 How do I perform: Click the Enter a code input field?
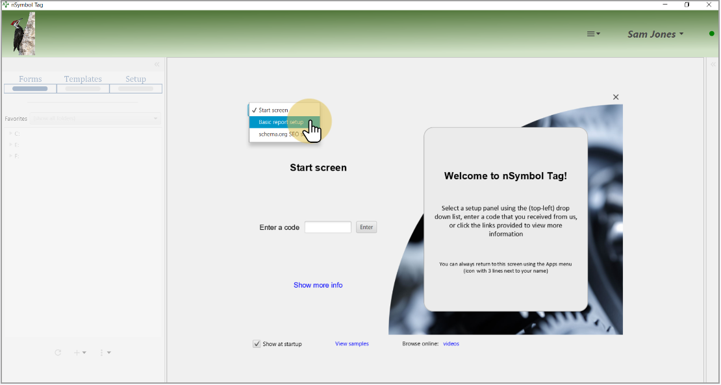[x=328, y=227]
